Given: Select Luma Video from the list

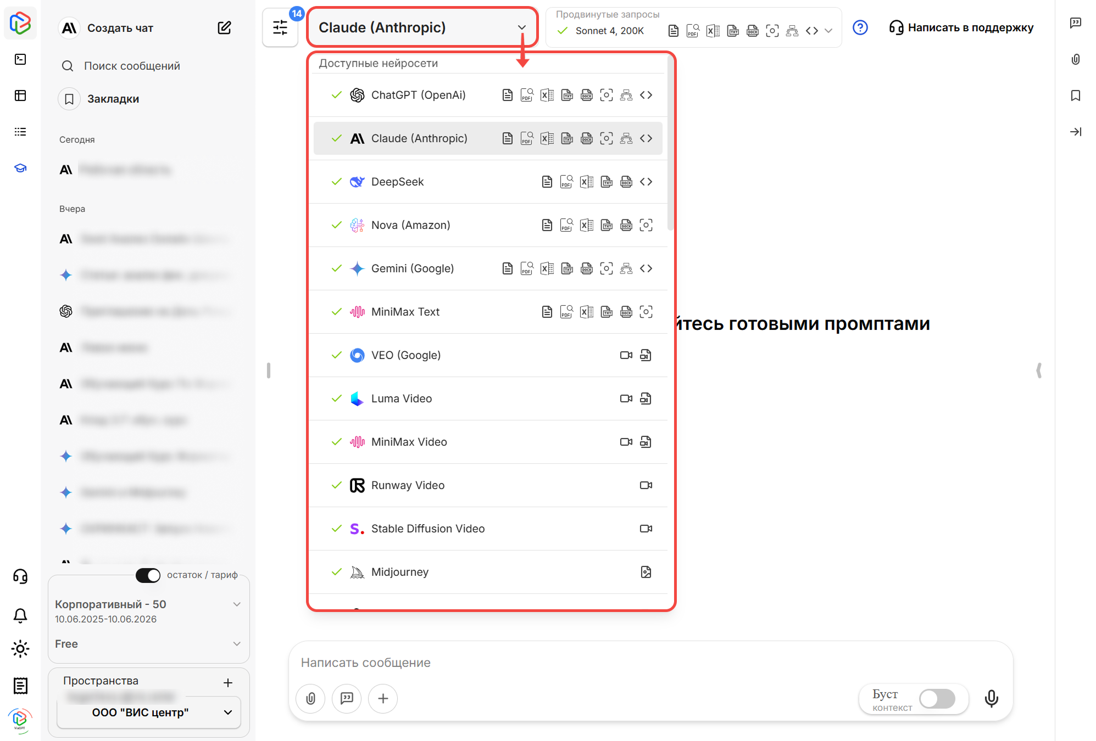Looking at the screenshot, I should pyautogui.click(x=488, y=398).
